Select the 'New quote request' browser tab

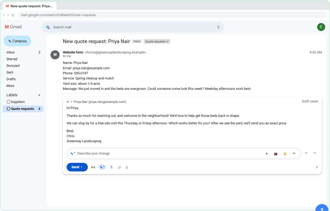click(x=29, y=6)
